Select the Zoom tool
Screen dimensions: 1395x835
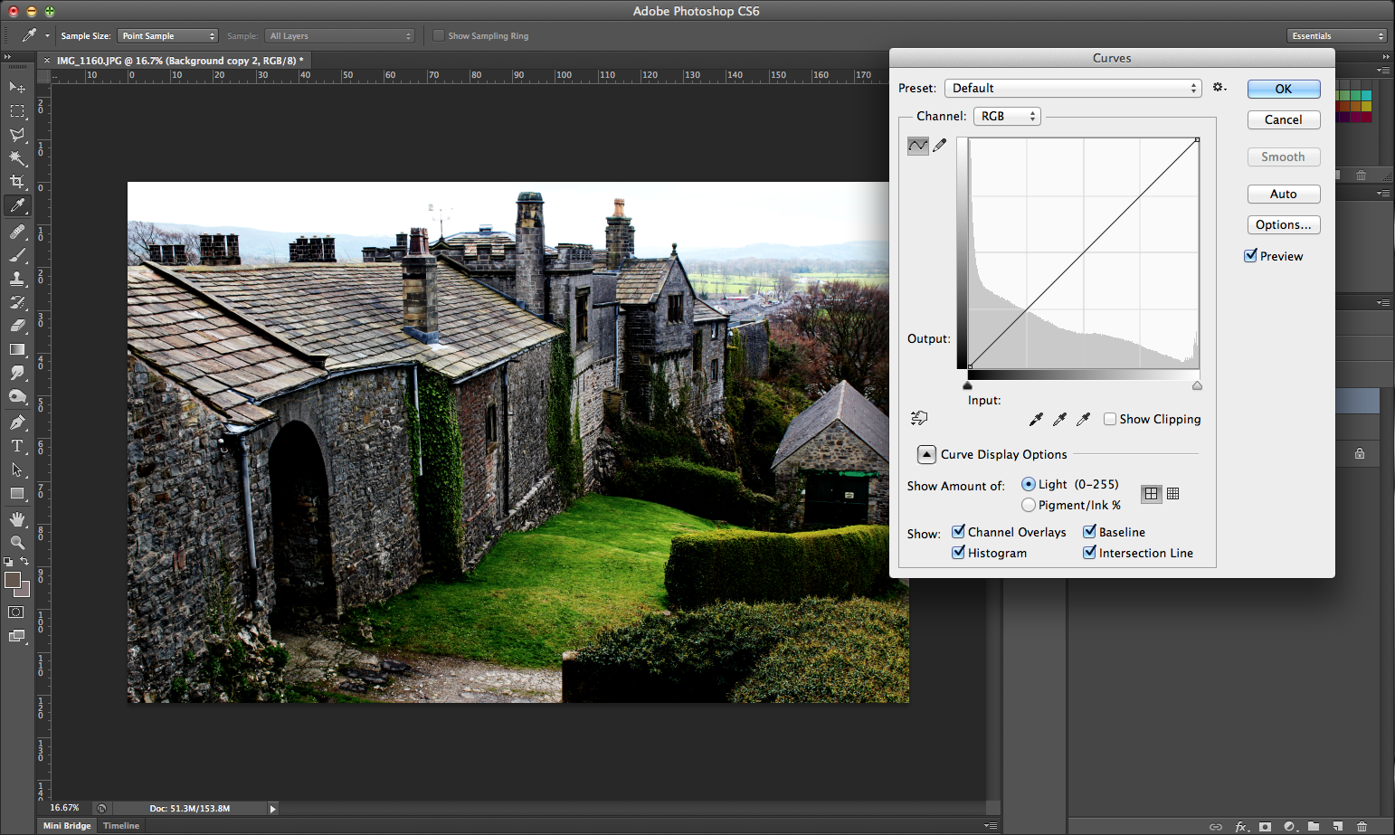(16, 542)
